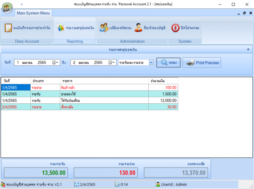This screenshot has width=254, height=189.
Task: Click the magnifier icon on search button
Action: pyautogui.click(x=164, y=62)
